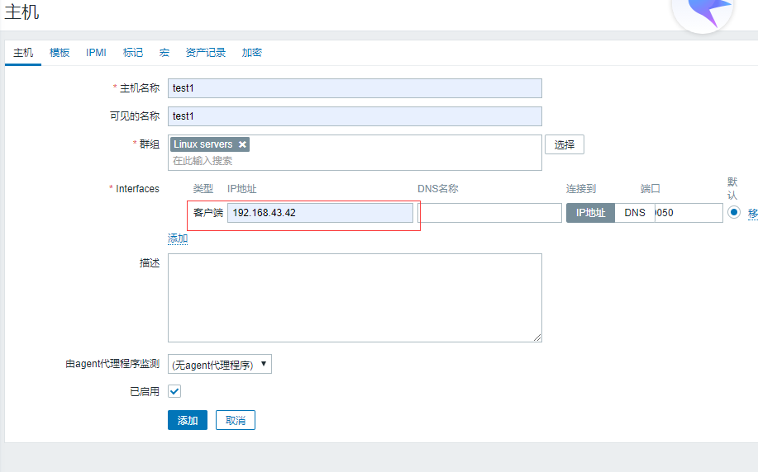The width and height of the screenshot is (758, 472).
Task: Focus the 主机名称 input field
Action: pos(355,88)
